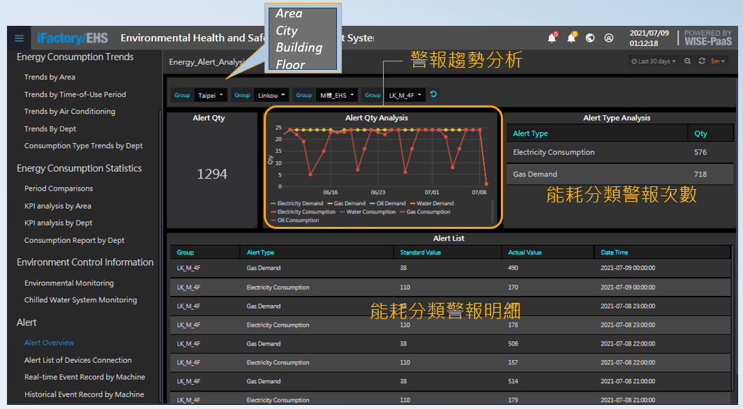Open Consumption Type Trends by Dept
Screen dimensions: 743x409
(84, 146)
